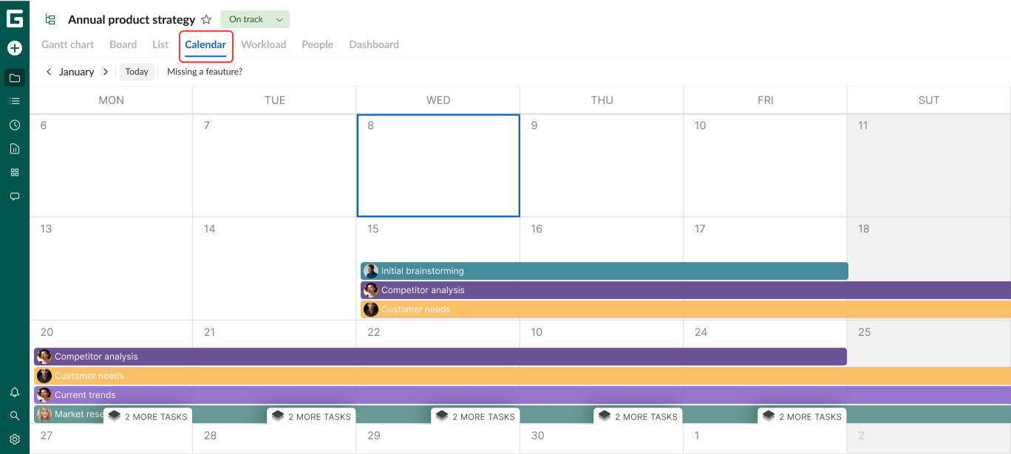Switch to the Workload tab

(263, 44)
